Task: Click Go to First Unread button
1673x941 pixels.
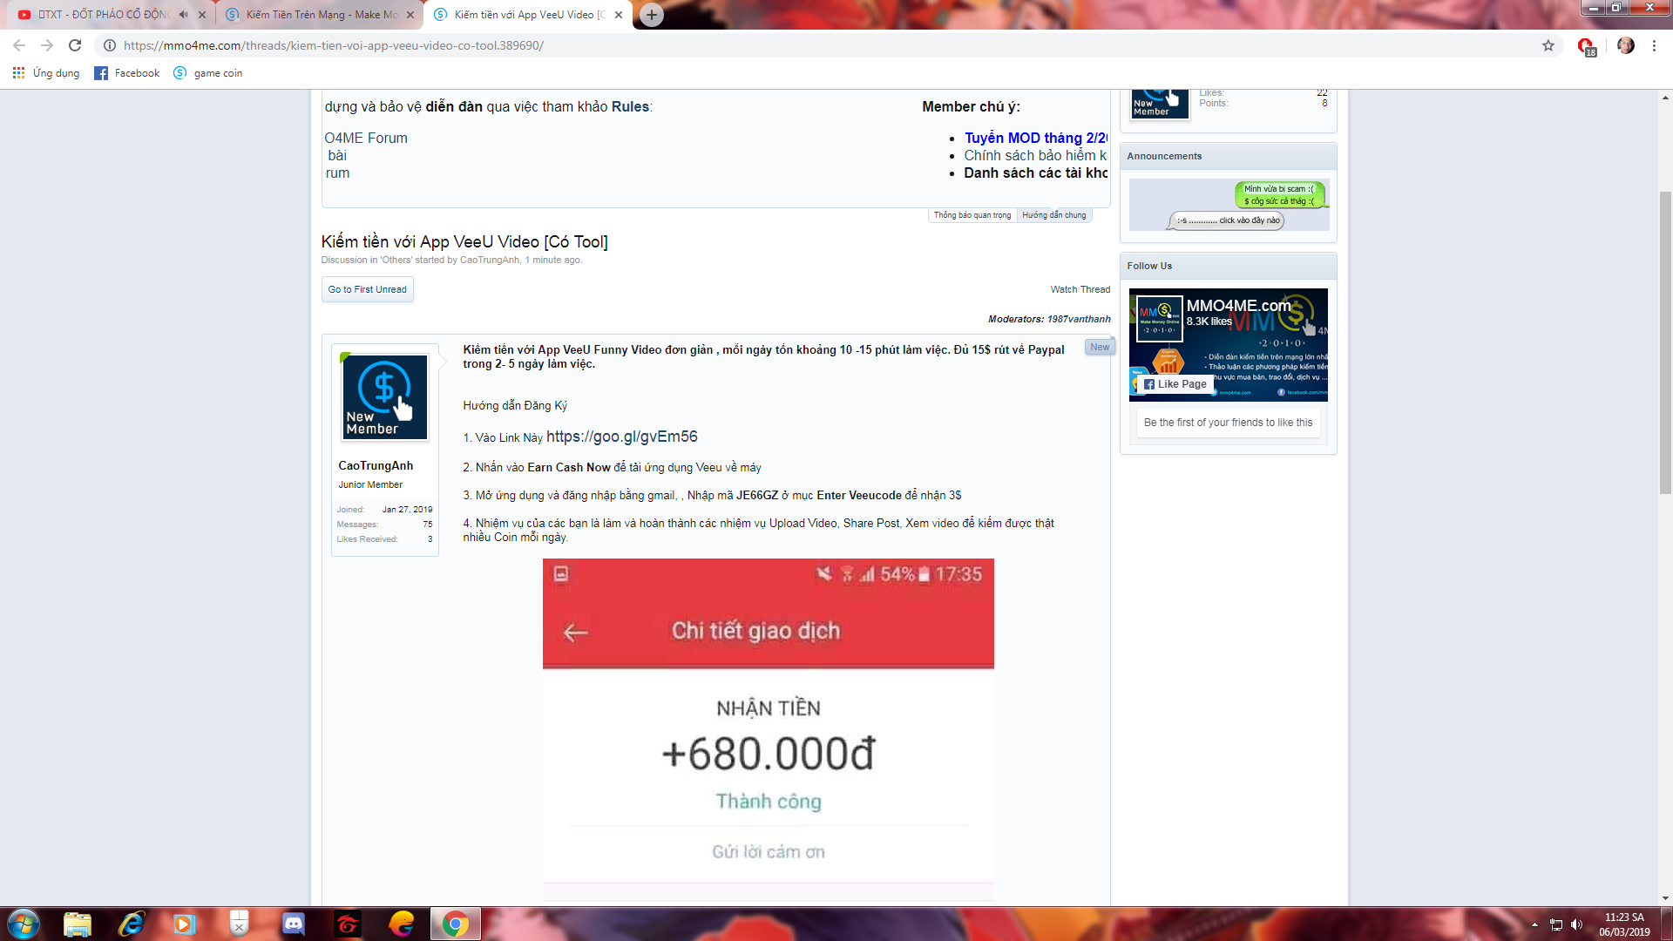Action: coord(367,289)
